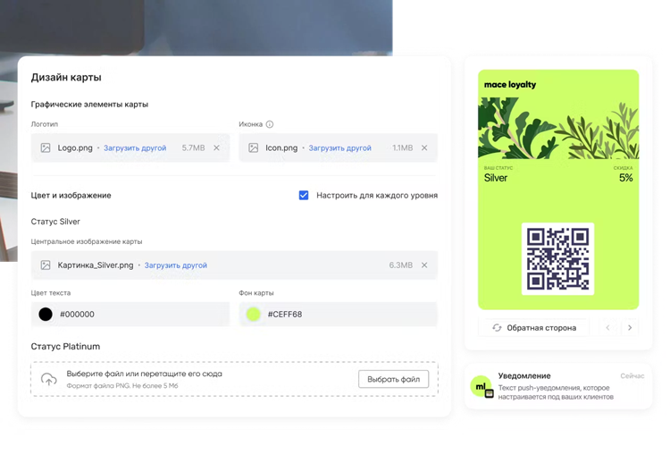The height and width of the screenshot is (471, 670).
Task: Click the QR code on card preview
Action: (x=557, y=259)
